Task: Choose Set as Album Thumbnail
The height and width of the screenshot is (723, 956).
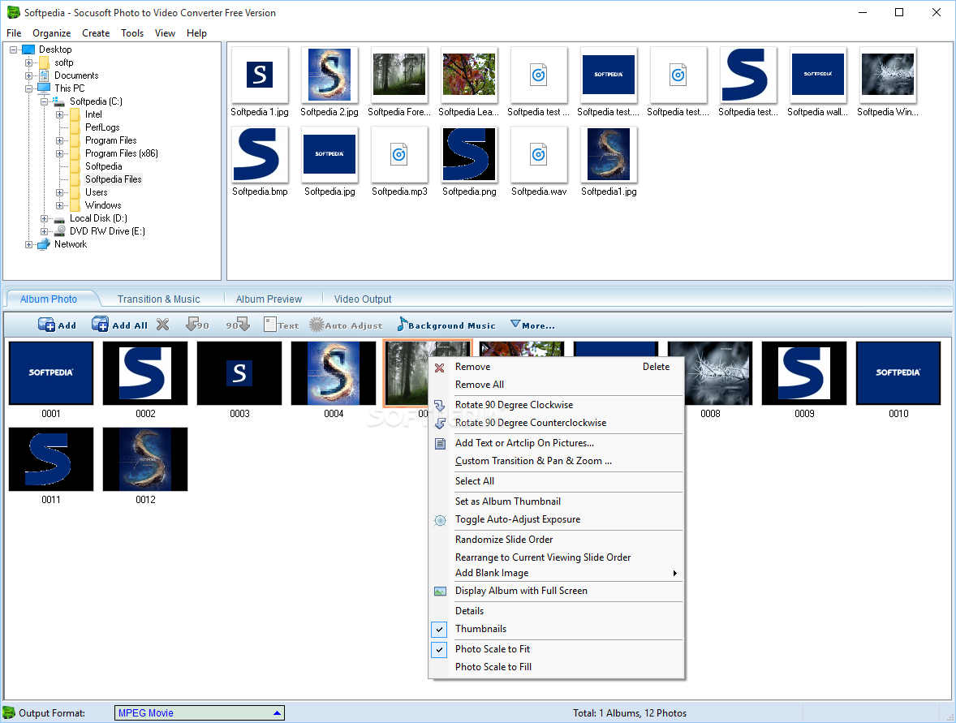Action: 557,501
